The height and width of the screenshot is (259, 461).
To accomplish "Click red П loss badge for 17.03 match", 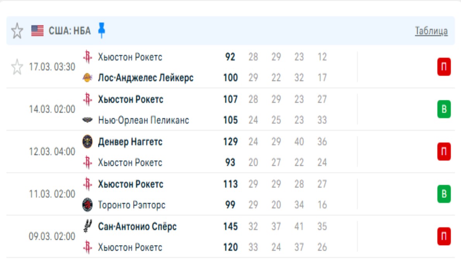I will [444, 67].
